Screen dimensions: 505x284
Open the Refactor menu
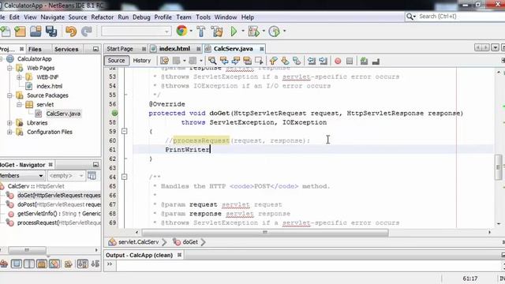[x=102, y=17]
